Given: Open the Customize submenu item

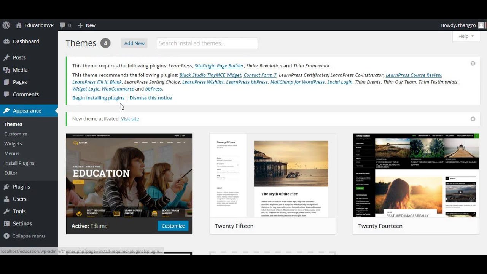Looking at the screenshot, I should 16,134.
